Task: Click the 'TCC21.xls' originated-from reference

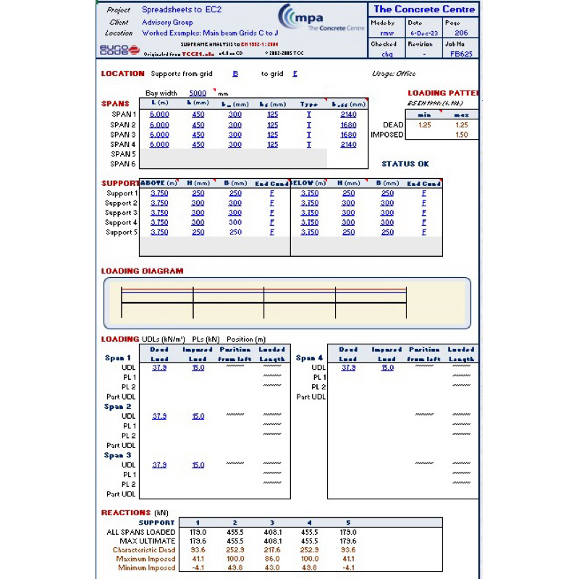Action: coord(198,54)
